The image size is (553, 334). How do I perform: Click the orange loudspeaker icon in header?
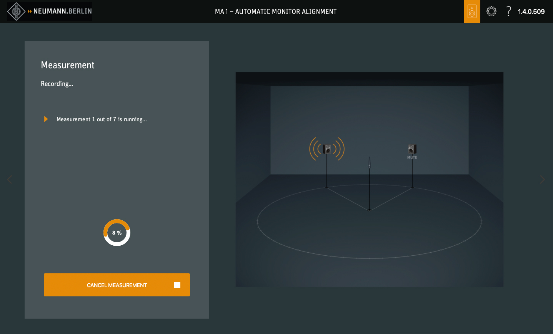pyautogui.click(x=472, y=12)
